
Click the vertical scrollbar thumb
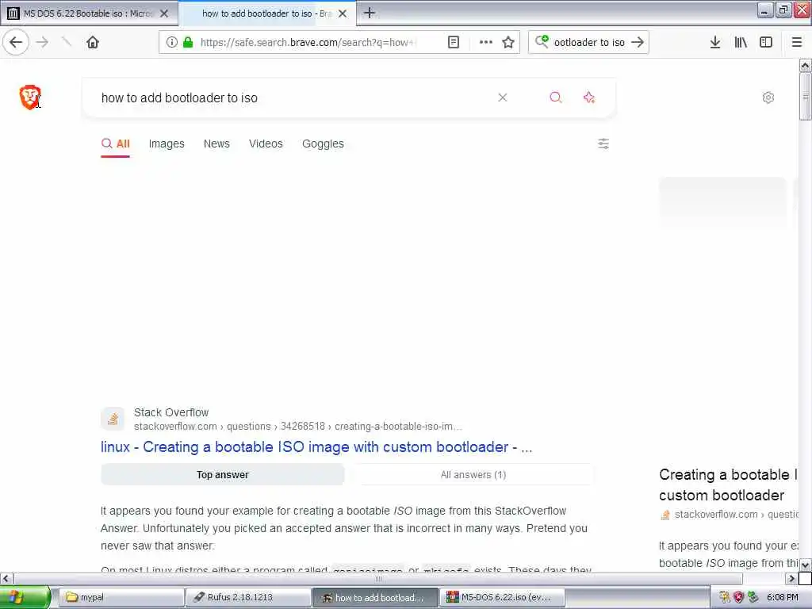805,96
